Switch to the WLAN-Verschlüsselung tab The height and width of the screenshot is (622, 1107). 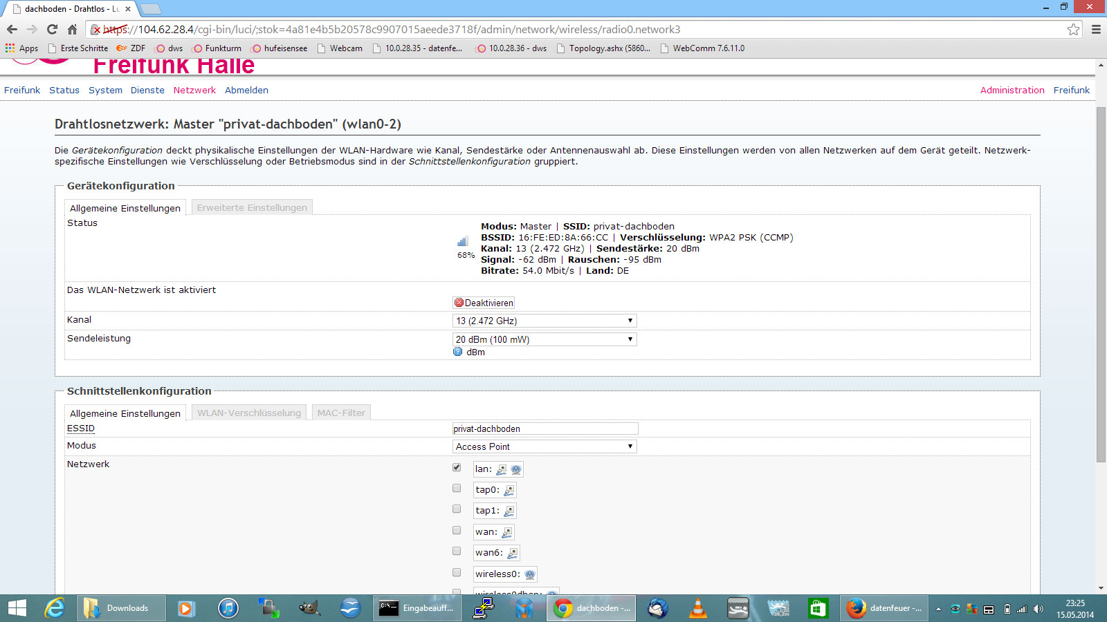(248, 412)
